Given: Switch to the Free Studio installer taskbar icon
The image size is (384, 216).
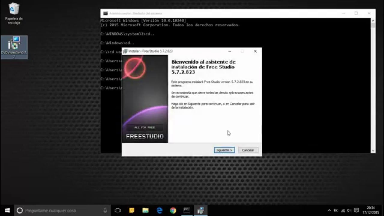Looking at the screenshot, I should (201, 210).
